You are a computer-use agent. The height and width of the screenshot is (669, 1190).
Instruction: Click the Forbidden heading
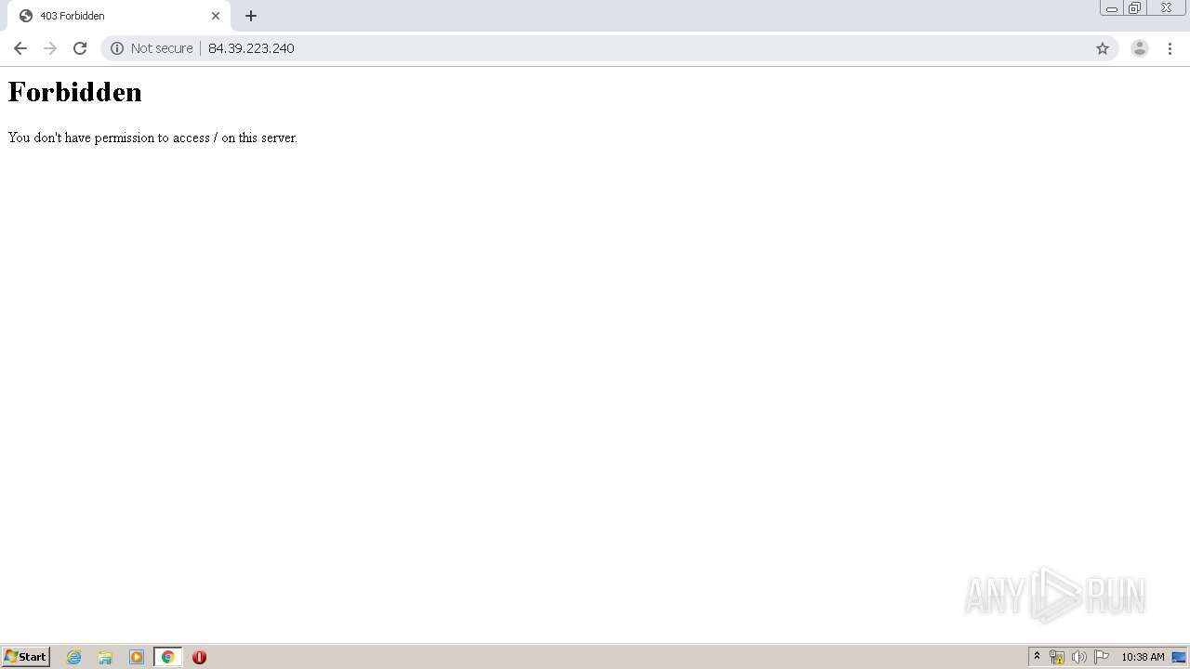click(75, 92)
